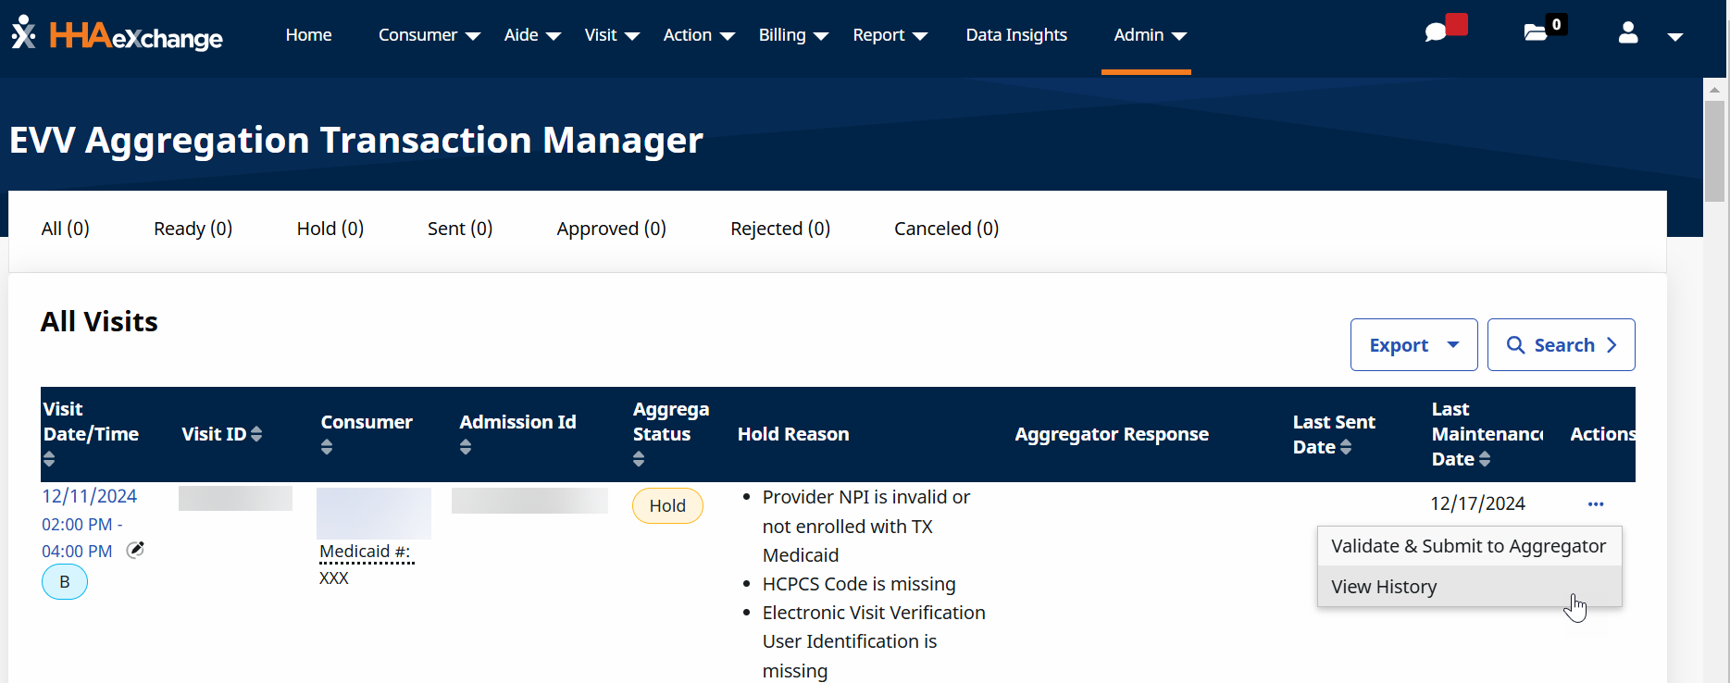Open the chat messages icon

[x=1436, y=33]
